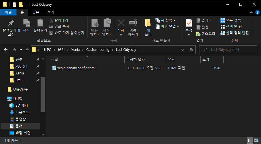Click 선택 안 함 (Select none)
Screen dimensions: 261x144
pos(231,27)
